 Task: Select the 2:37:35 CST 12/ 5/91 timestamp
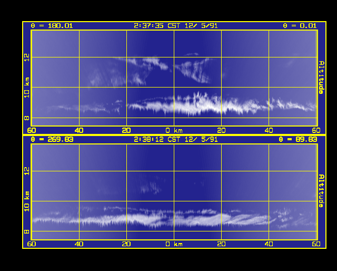(x=175, y=26)
